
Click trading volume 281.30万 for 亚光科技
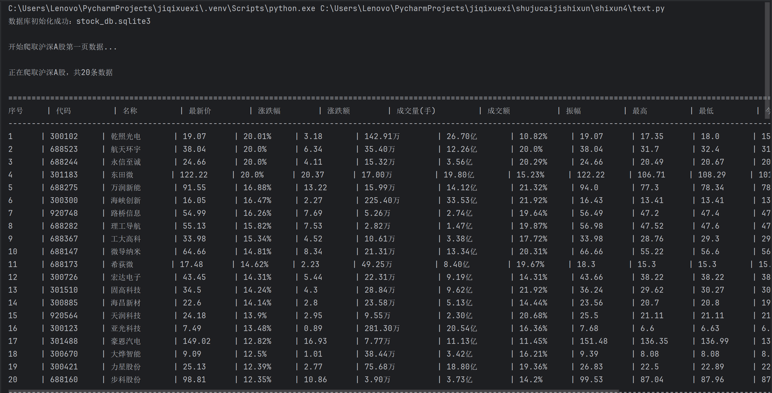382,328
